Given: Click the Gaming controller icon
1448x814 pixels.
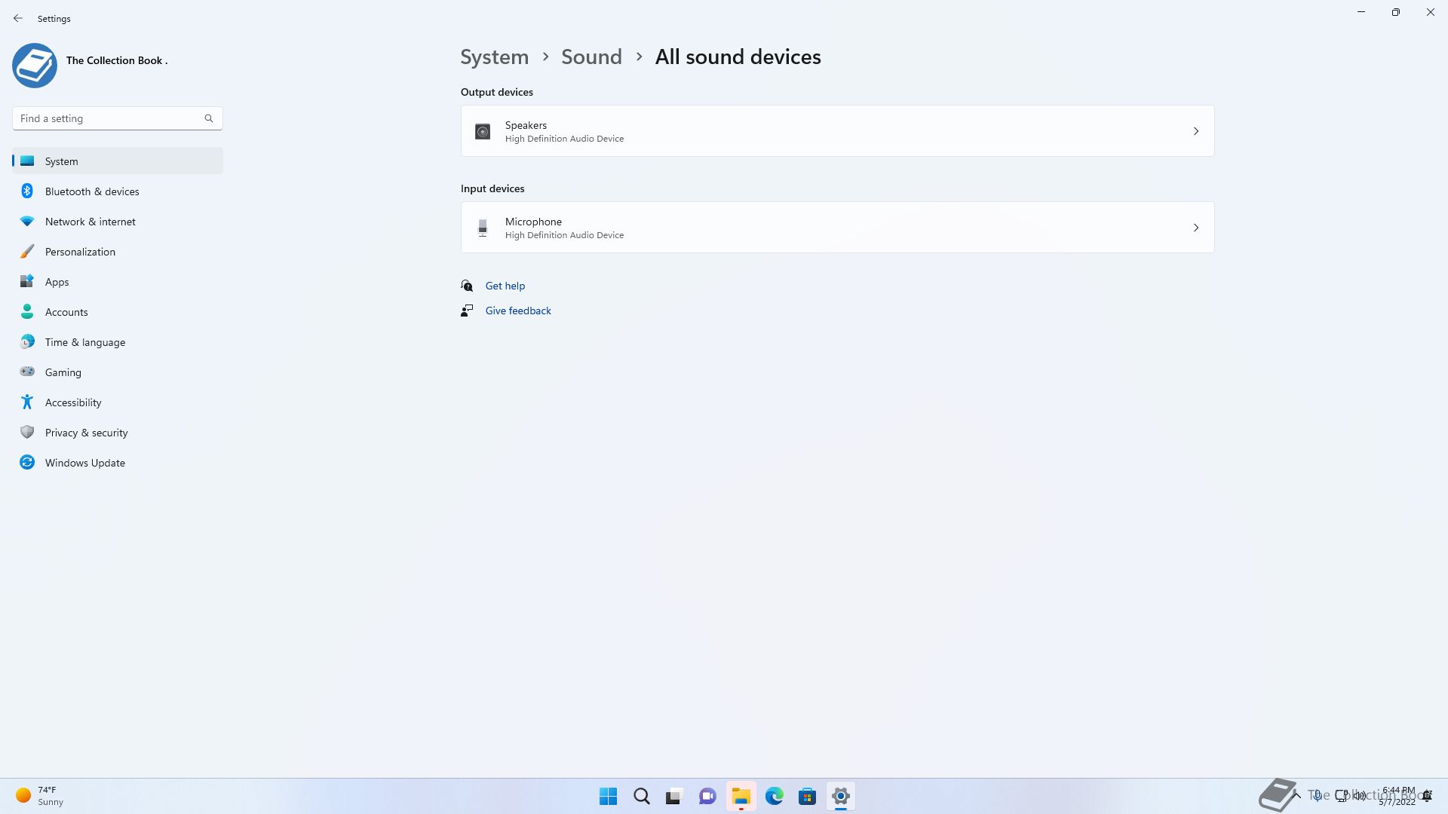Looking at the screenshot, I should 27,372.
